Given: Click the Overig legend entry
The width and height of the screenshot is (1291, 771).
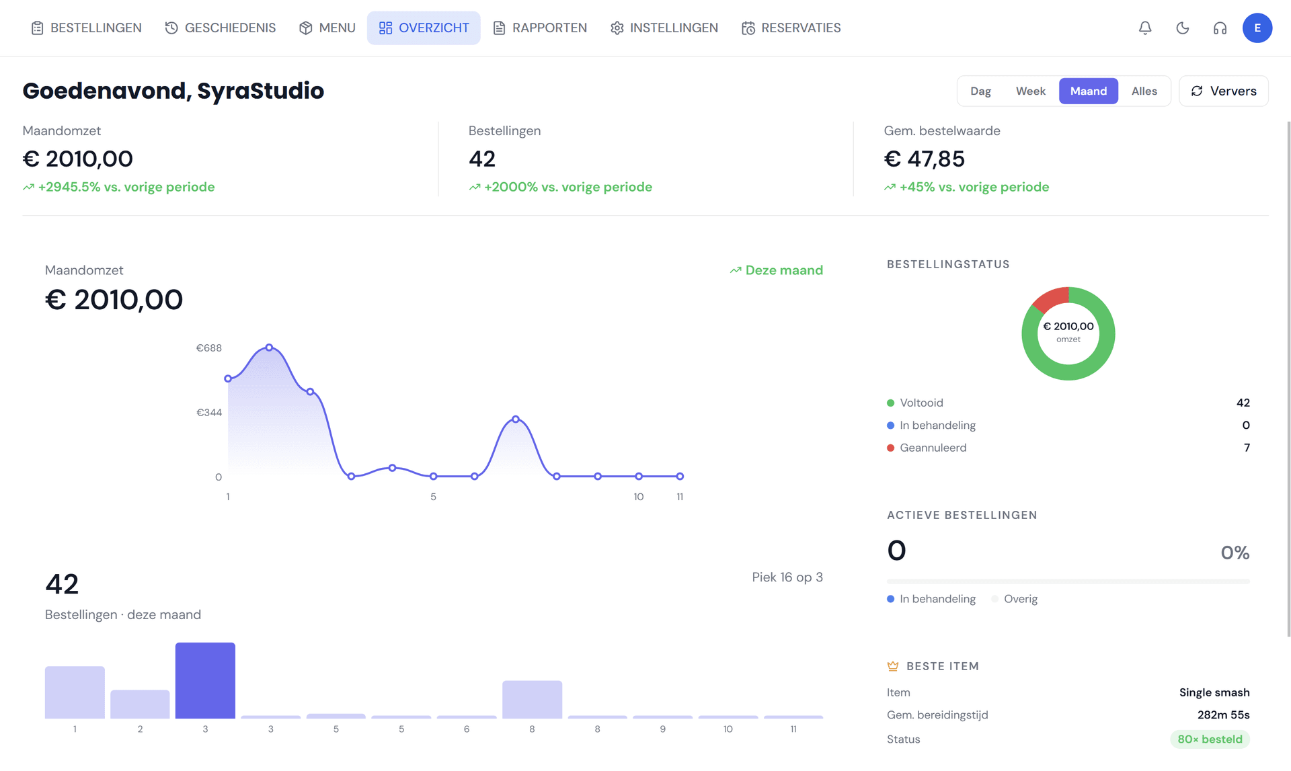Looking at the screenshot, I should coord(1014,599).
